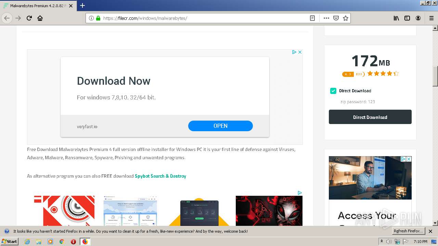Image resolution: width=438 pixels, height=246 pixels.
Task: Toggle the Direct Download checkbox
Action: click(333, 91)
